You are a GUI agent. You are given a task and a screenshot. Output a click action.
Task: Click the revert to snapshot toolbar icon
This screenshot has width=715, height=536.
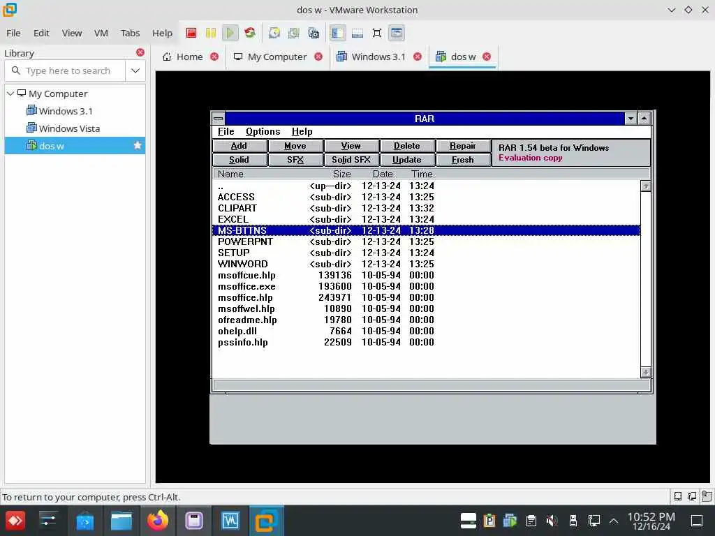pos(294,33)
